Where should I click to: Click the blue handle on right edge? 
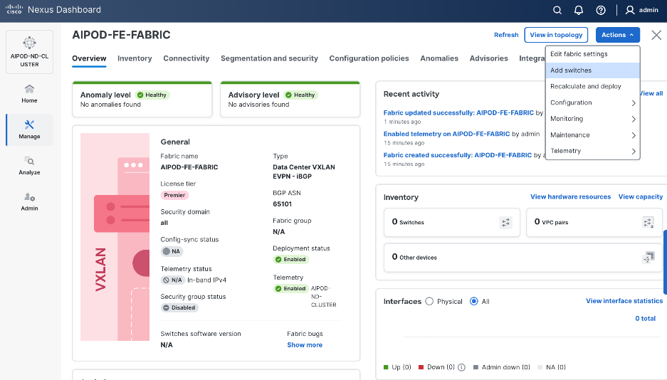click(x=665, y=262)
